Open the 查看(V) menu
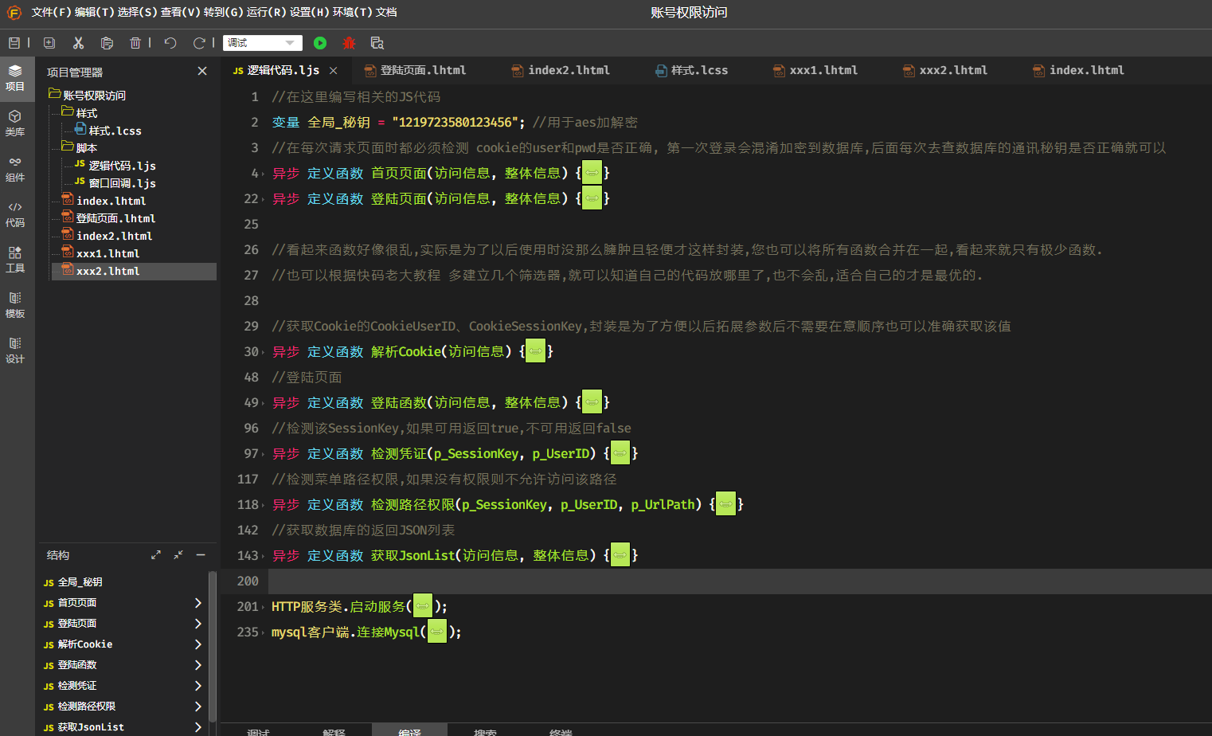Viewport: 1212px width, 736px height. coord(180,13)
